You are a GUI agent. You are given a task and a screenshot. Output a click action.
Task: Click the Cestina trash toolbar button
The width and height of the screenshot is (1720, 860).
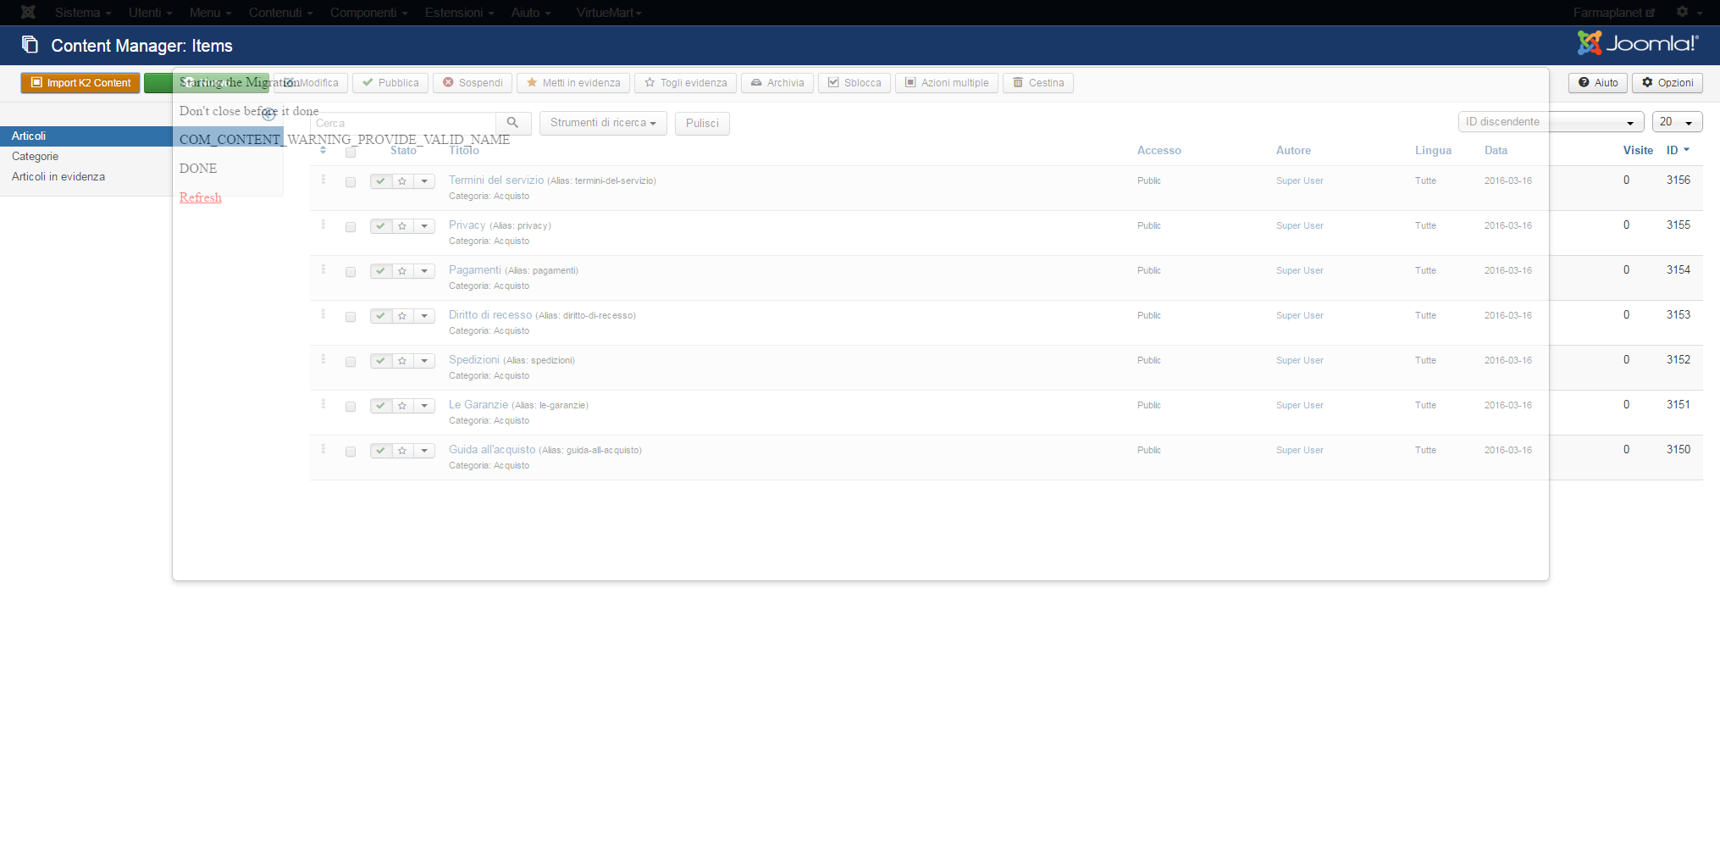tap(1038, 83)
